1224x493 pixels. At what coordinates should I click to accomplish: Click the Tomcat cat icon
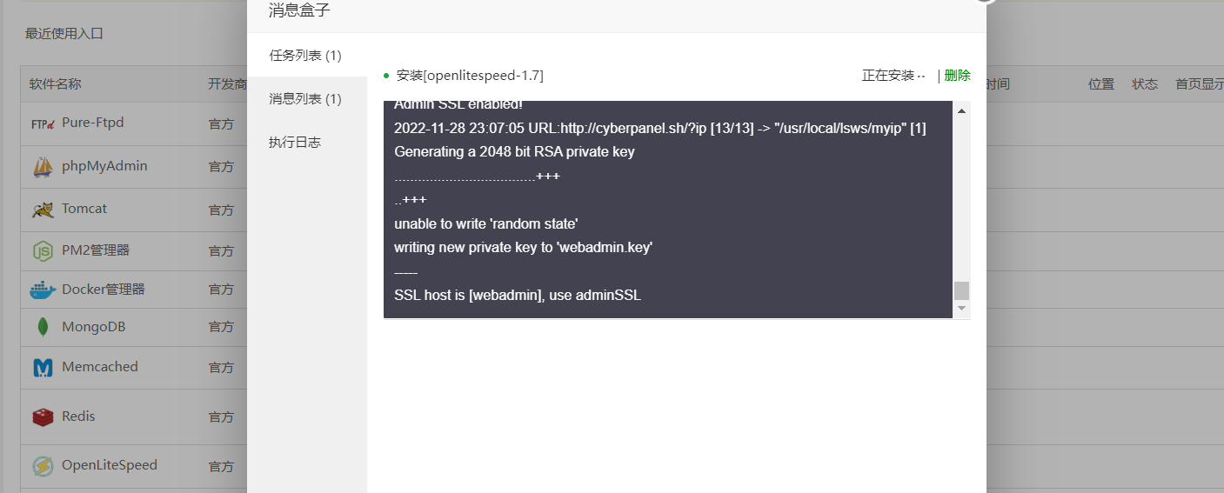(43, 210)
